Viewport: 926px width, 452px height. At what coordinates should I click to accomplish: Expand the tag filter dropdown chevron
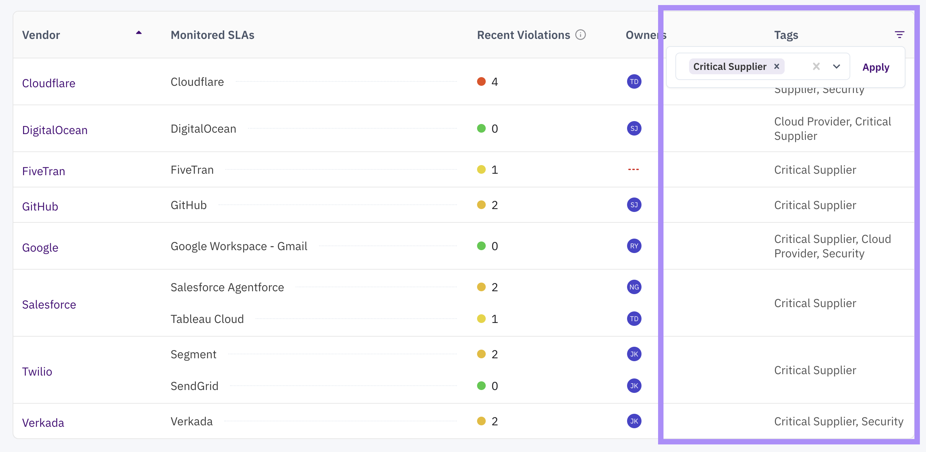tap(837, 66)
